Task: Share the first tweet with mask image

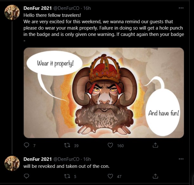Action: point(156,145)
